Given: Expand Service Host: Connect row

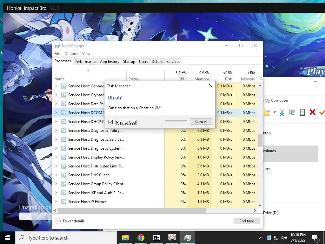Looking at the screenshot, I should point(56,86).
